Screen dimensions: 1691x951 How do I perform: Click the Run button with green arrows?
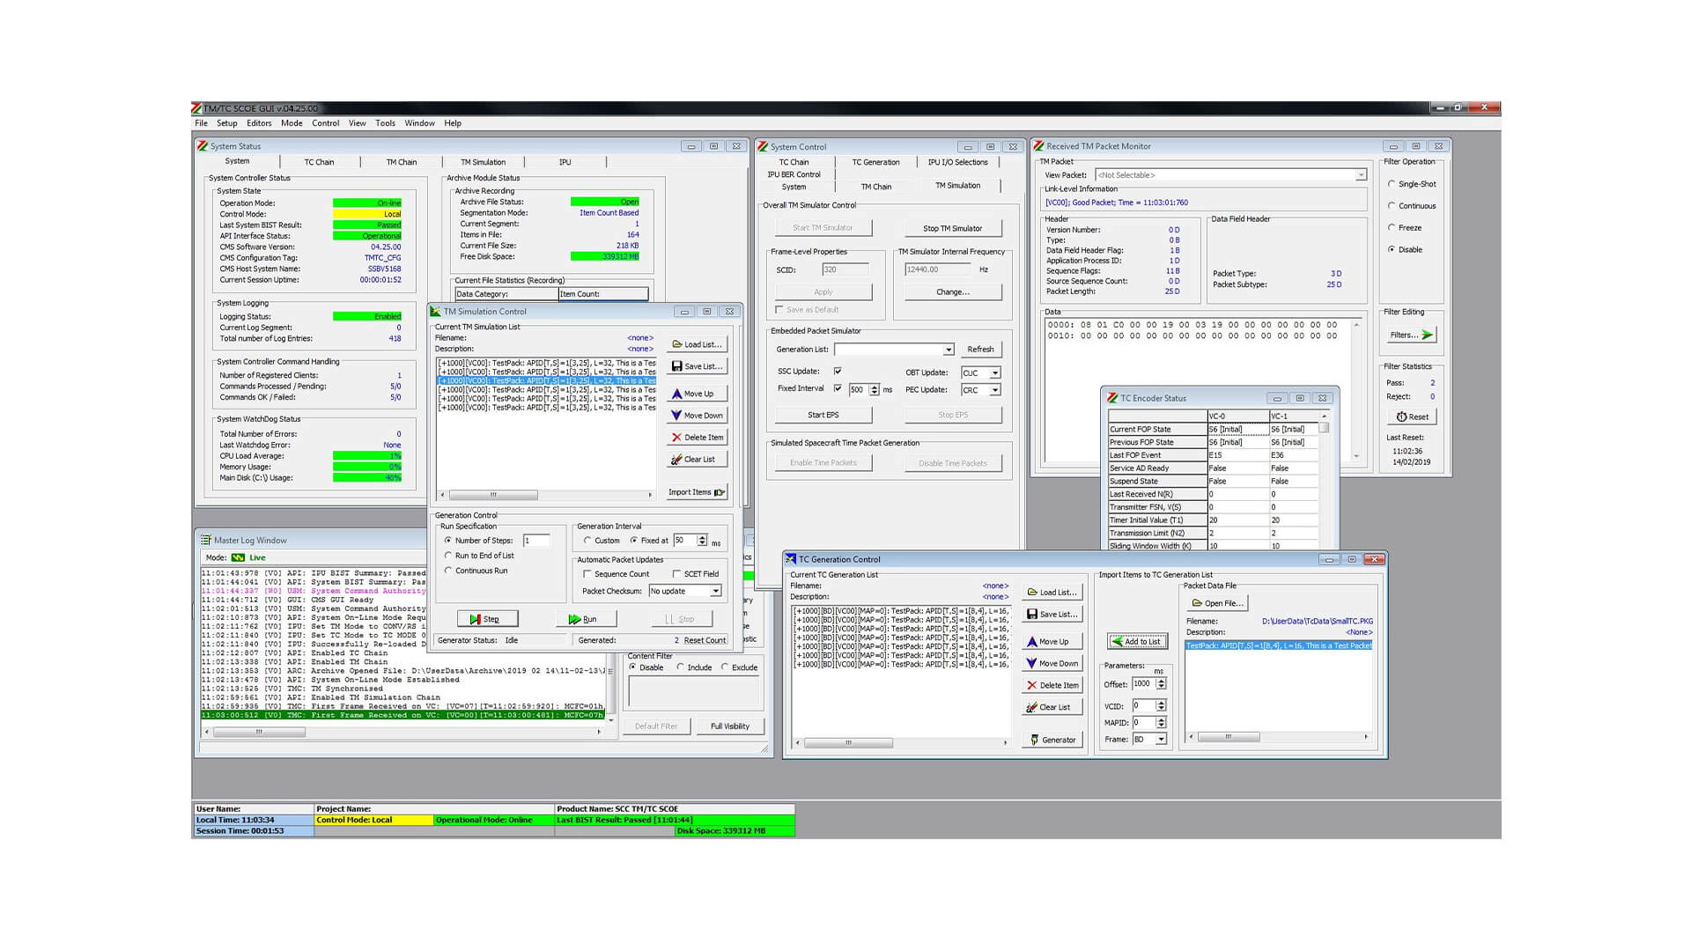click(586, 619)
